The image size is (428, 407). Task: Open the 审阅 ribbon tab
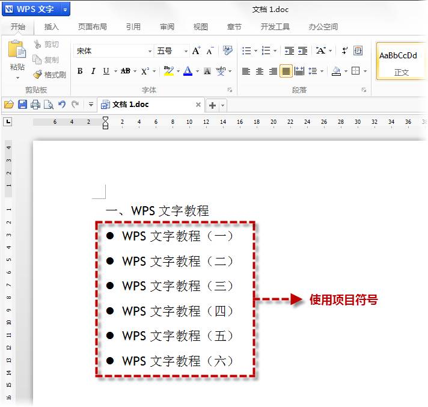coord(167,26)
